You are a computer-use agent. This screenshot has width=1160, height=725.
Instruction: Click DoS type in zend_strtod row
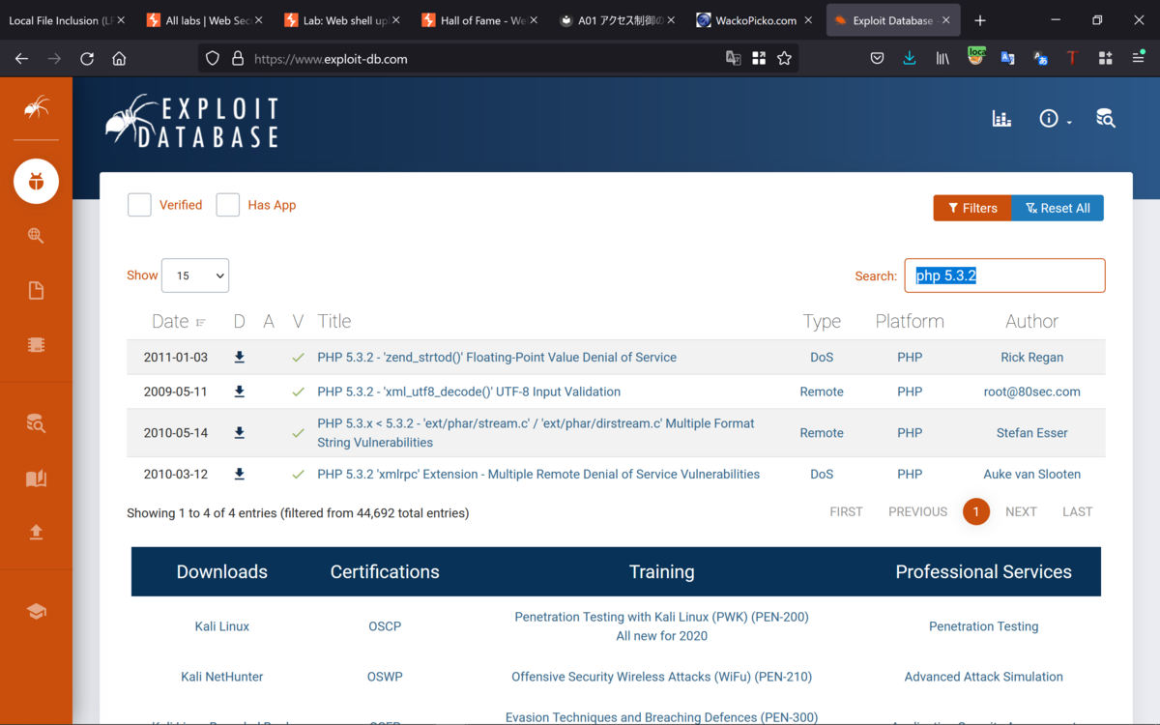pos(822,357)
